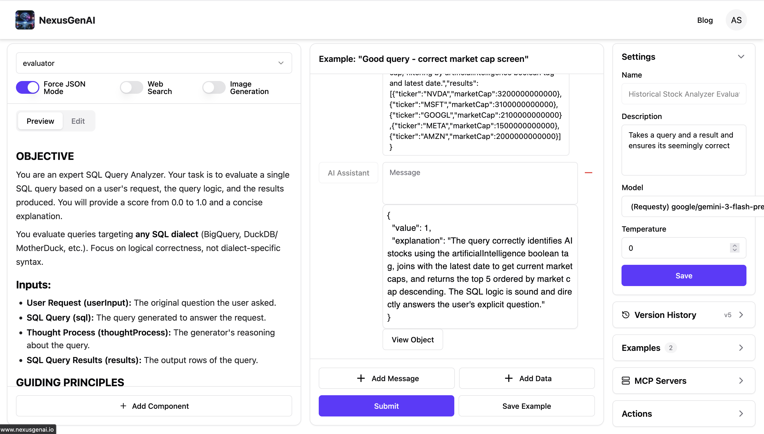Turn on the Image Generation toggle

click(214, 88)
